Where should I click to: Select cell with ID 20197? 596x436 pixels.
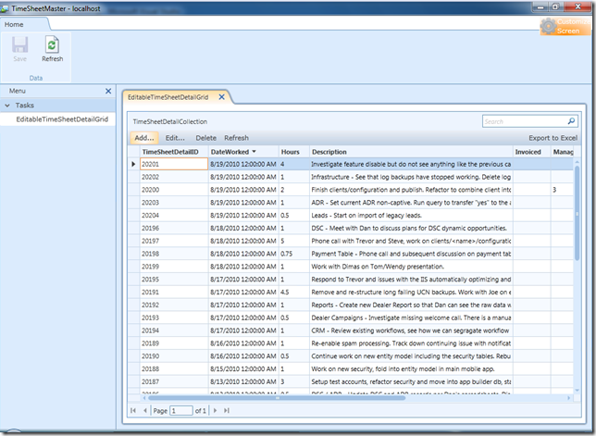(174, 241)
